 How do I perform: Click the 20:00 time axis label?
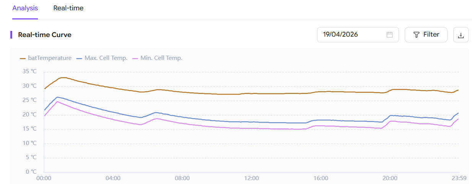coord(390,178)
